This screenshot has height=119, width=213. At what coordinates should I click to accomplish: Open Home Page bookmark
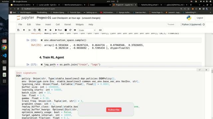tap(156, 13)
